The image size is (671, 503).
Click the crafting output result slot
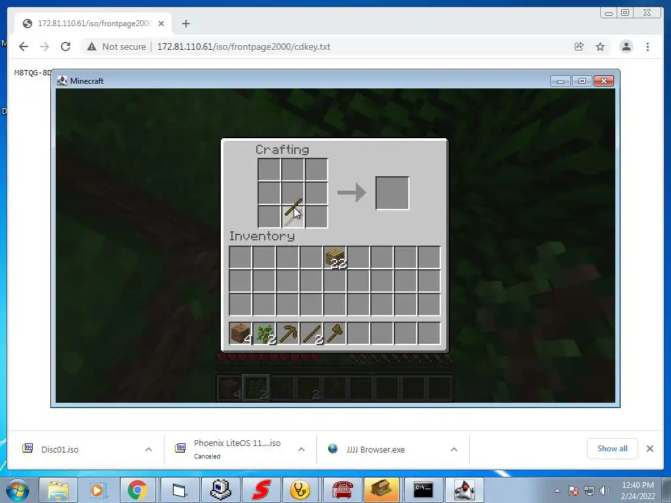pos(393,193)
